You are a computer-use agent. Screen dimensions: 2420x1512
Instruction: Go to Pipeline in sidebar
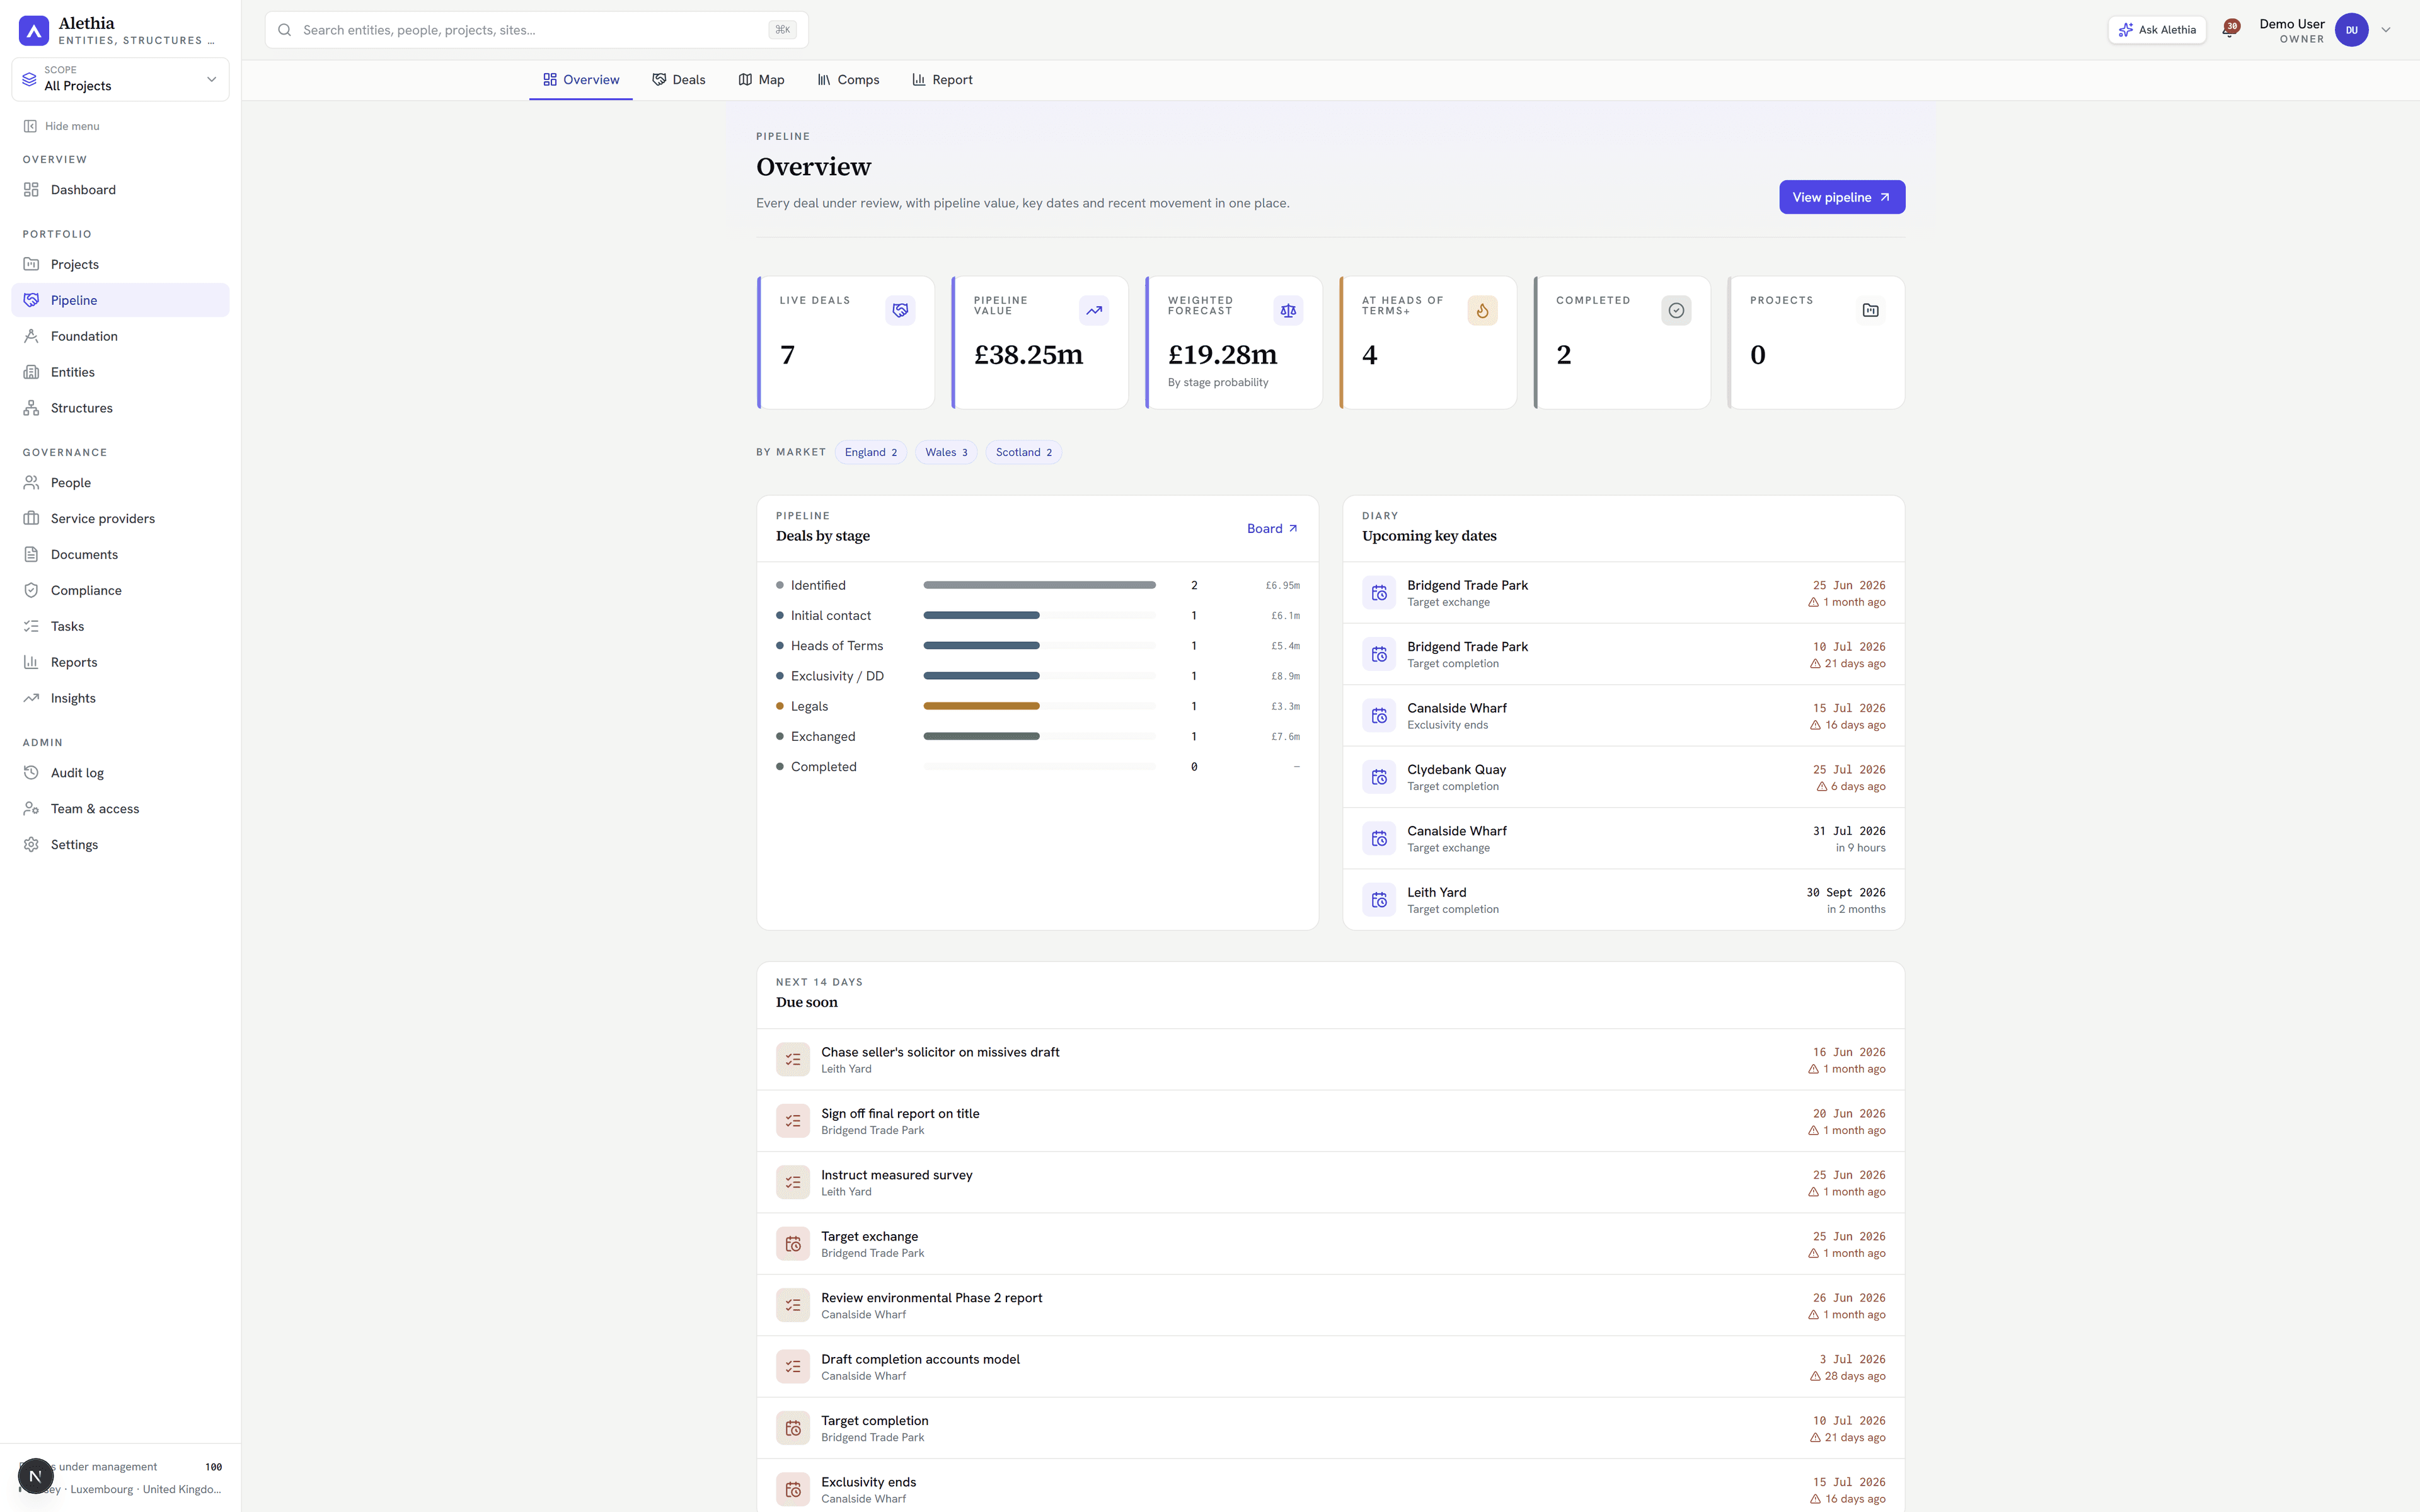pyautogui.click(x=120, y=300)
